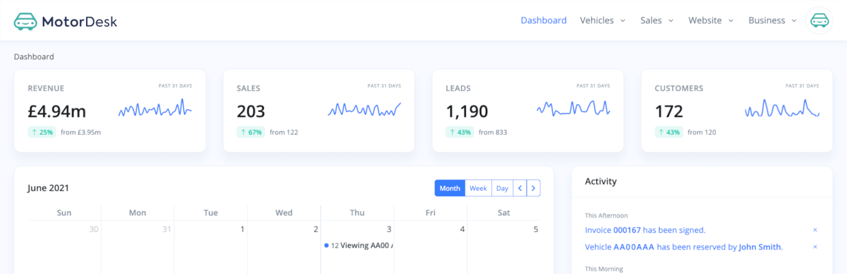Screen dimensions: 847x274
Task: Go to previous calendar period arrow
Action: tap(520, 188)
